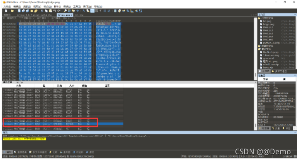Image resolution: width=297 pixels, height=159 pixels.
Task: Expand the IEND chunk row
Action: [4, 129]
